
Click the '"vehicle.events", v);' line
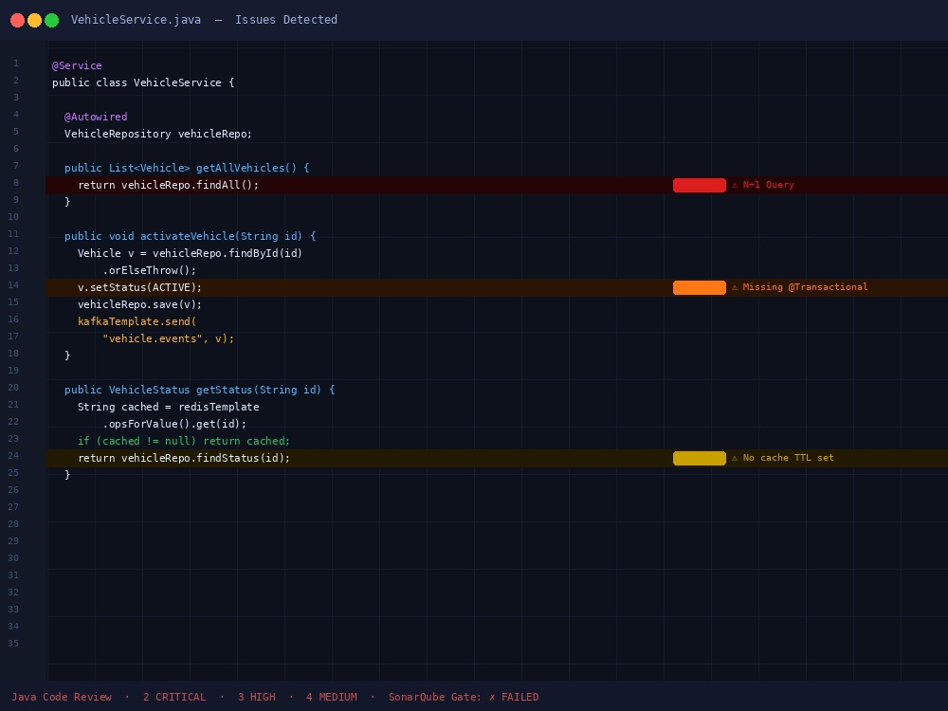point(168,338)
